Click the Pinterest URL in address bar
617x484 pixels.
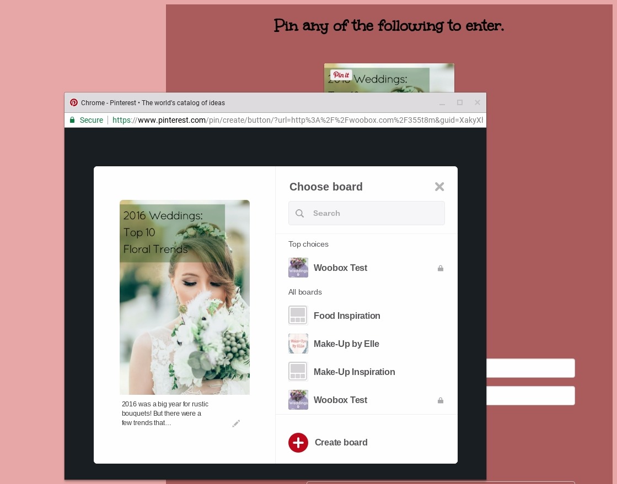(298, 120)
